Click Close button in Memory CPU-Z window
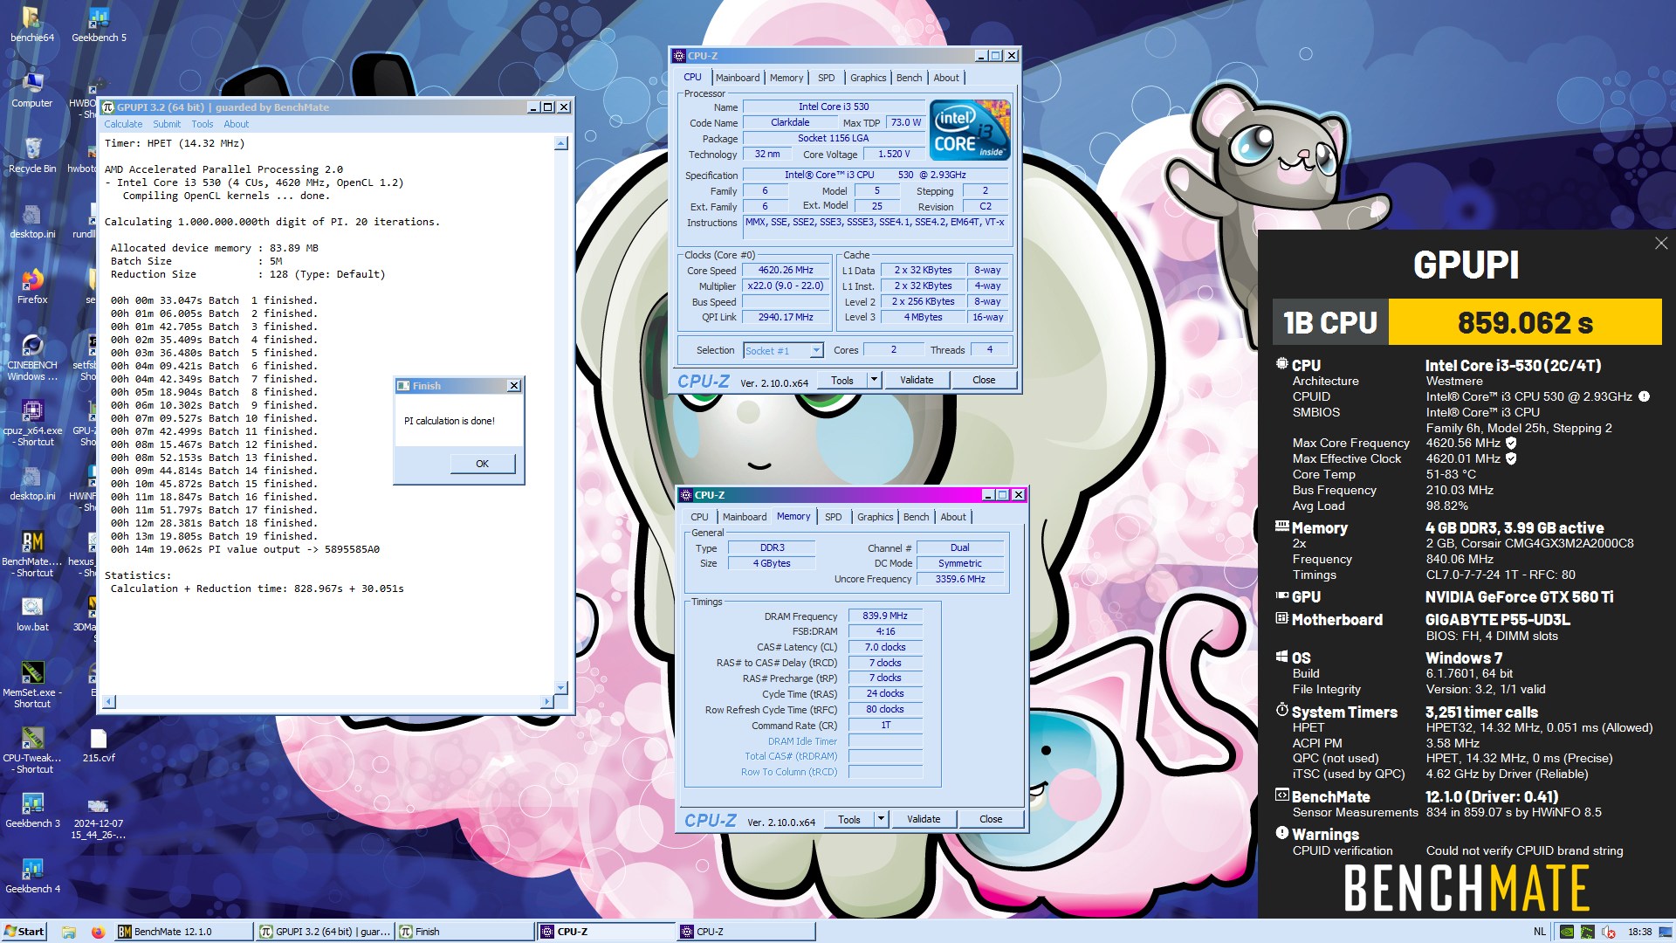The image size is (1676, 943). click(991, 819)
